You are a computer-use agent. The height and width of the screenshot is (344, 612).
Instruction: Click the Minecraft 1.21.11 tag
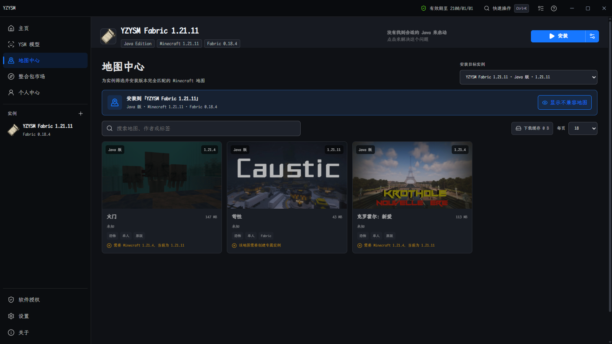pyautogui.click(x=179, y=44)
